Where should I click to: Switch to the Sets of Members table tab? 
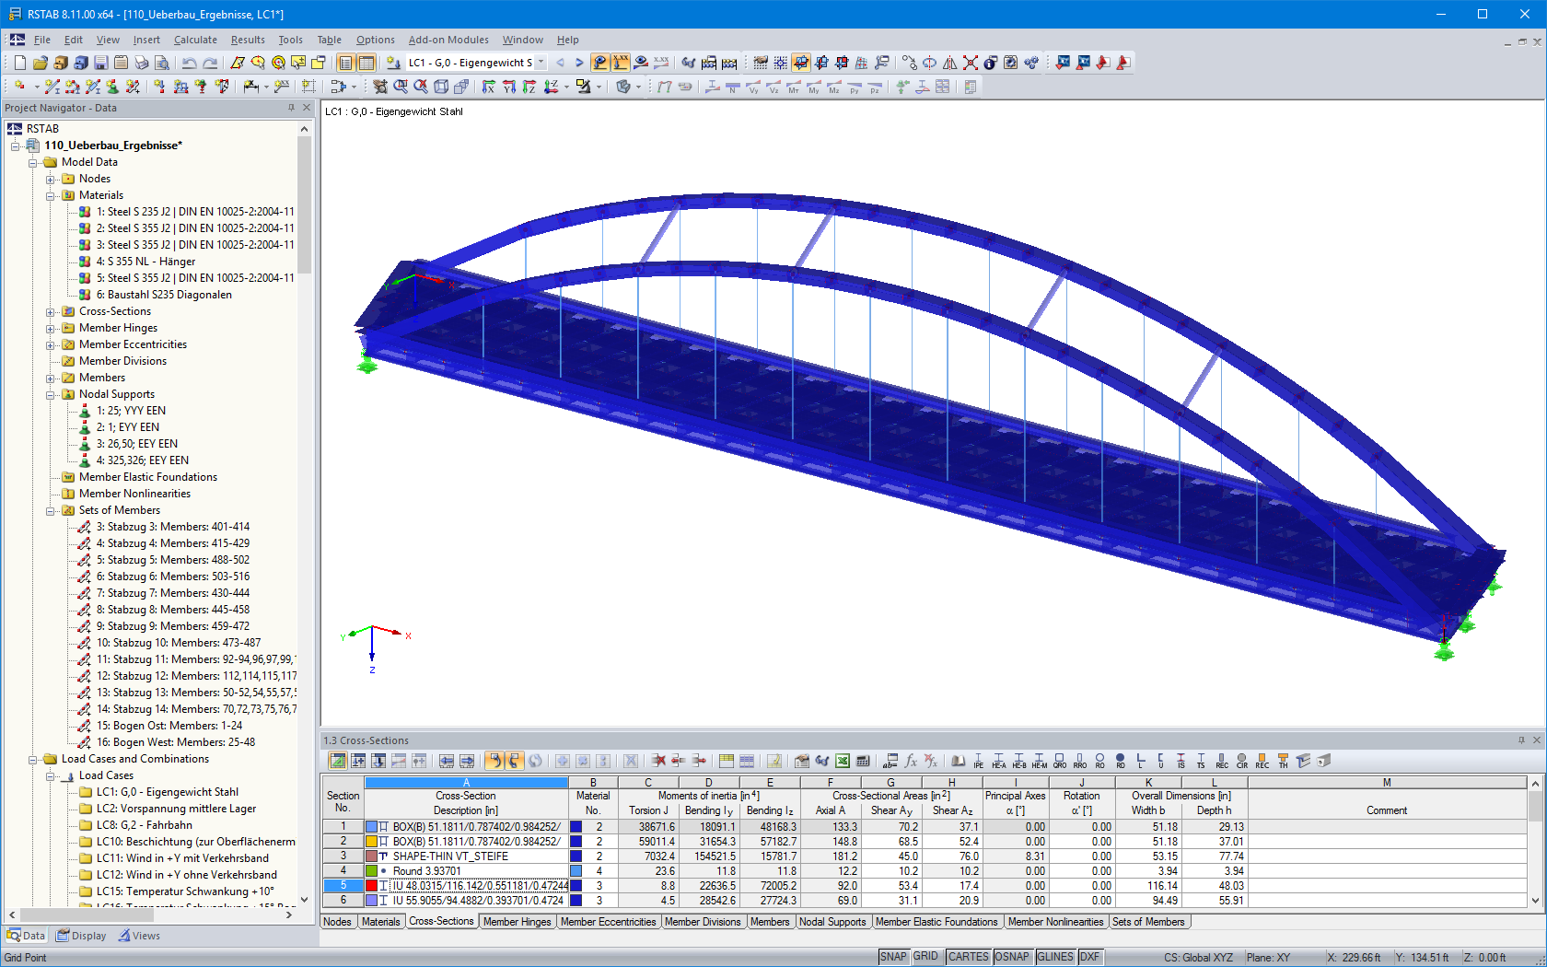[1148, 922]
